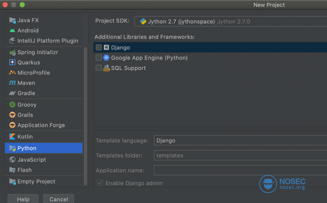Choose the Kotlin project icon
Screen dimensions: 327x203
[x=12, y=136]
